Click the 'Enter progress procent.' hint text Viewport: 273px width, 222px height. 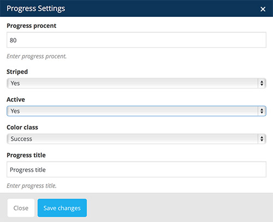37,56
